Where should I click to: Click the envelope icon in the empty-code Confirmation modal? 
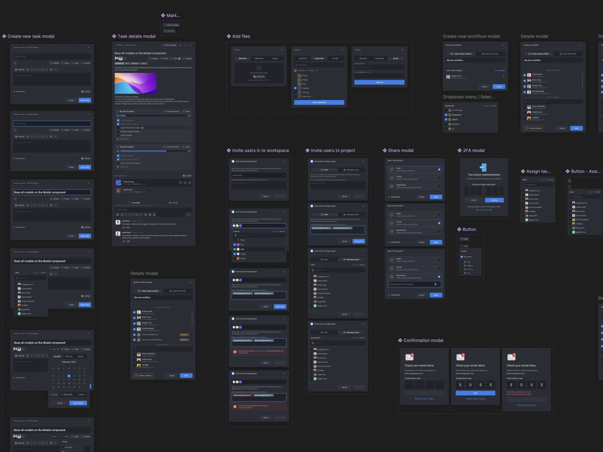[409, 357]
